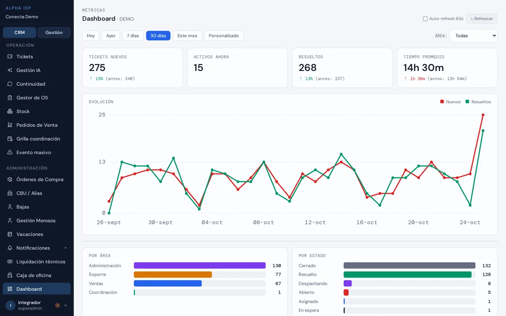Click the Integrador user avatar
The width and height of the screenshot is (506, 316).
pyautogui.click(x=10, y=305)
